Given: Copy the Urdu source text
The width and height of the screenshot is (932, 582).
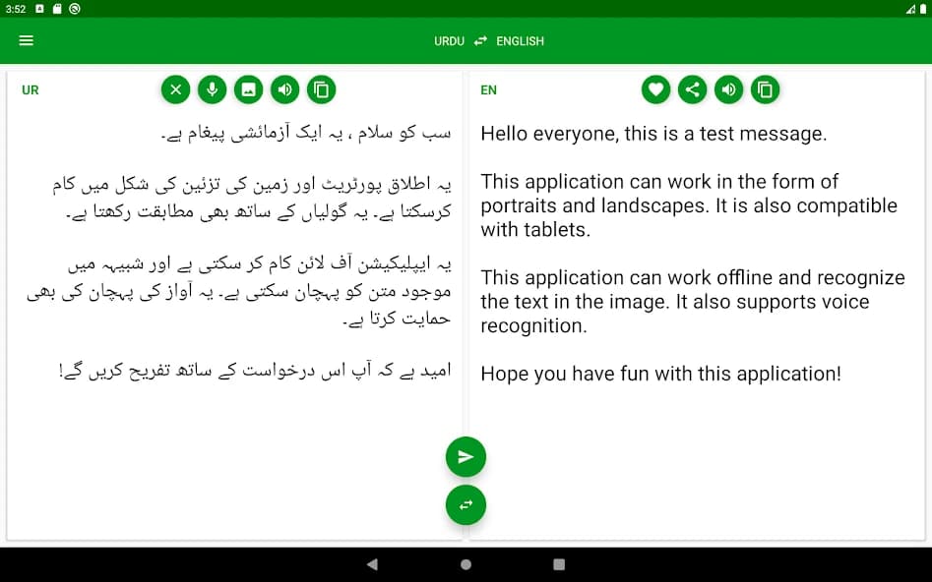Looking at the screenshot, I should click(321, 89).
